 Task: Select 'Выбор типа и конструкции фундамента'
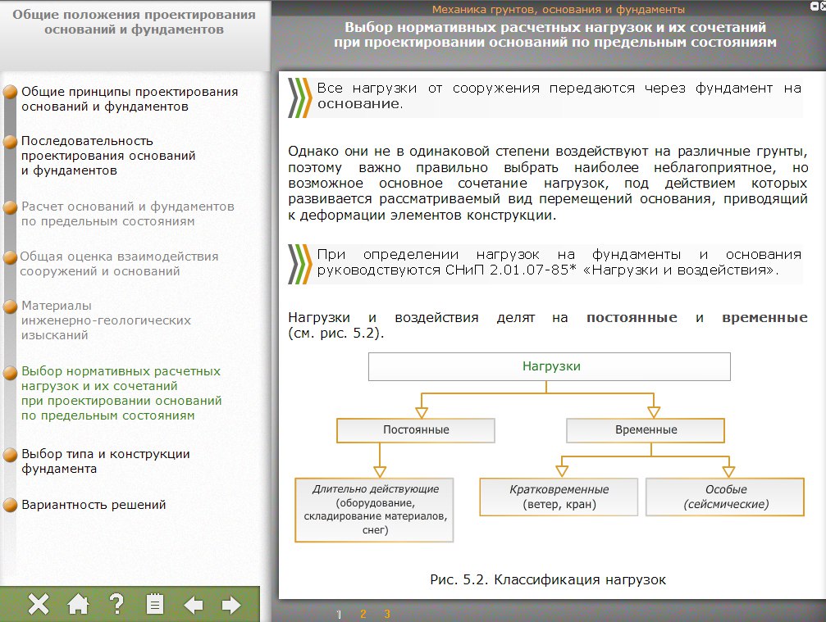coord(105,461)
